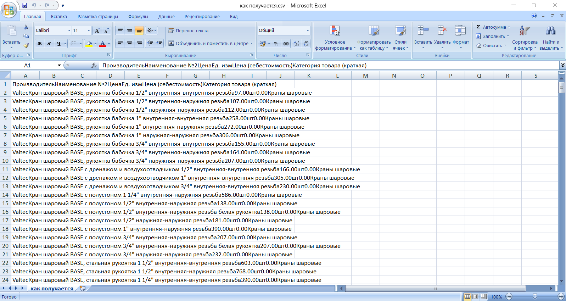Open the Customize Quick Access Toolbar arrow
Image resolution: width=566 pixels, height=301 pixels.
coord(63,5)
